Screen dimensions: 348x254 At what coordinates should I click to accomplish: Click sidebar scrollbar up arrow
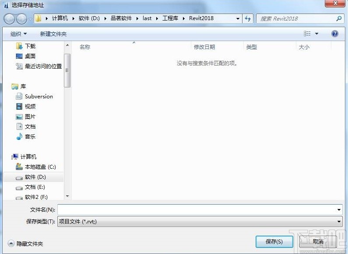[67, 45]
